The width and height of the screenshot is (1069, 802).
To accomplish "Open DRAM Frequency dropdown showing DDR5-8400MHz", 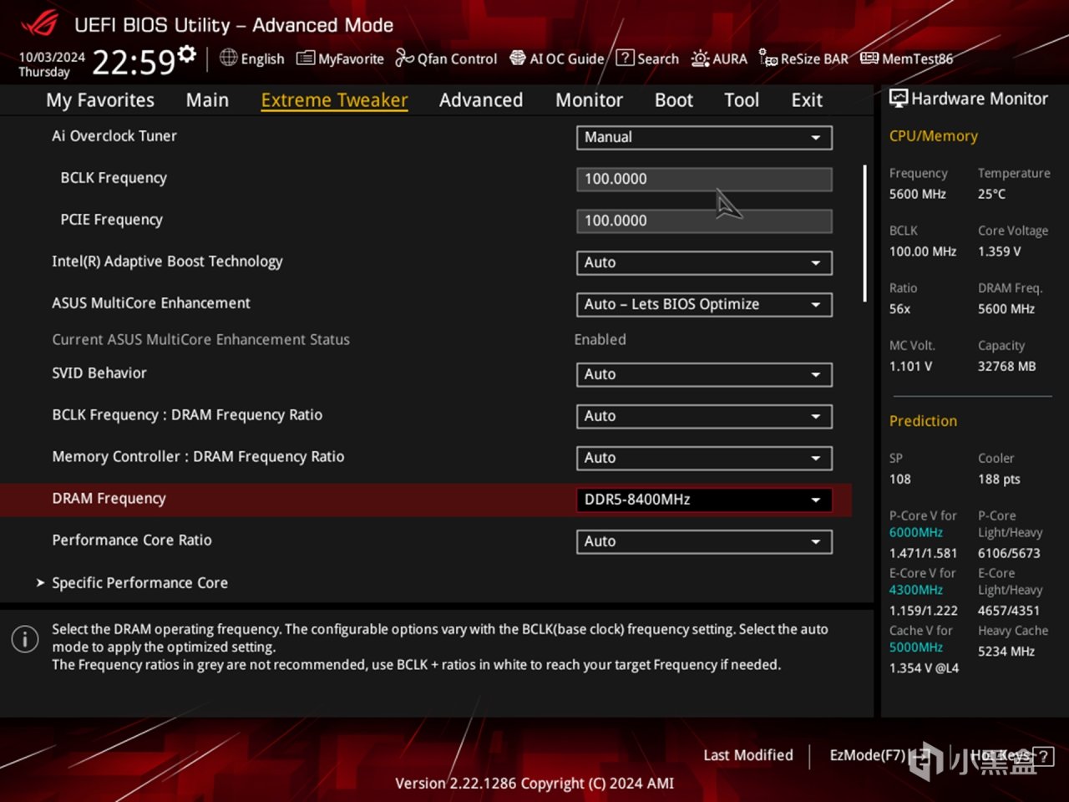I will 704,500.
